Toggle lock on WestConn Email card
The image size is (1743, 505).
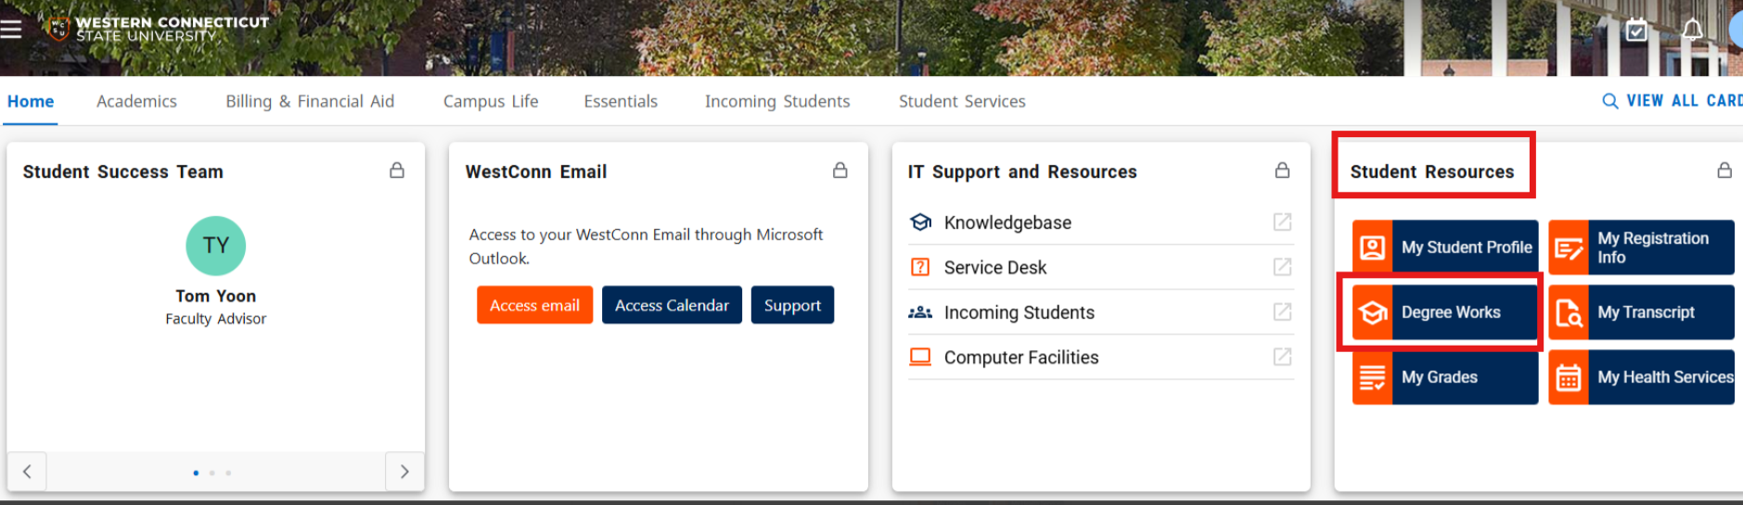pyautogui.click(x=839, y=170)
